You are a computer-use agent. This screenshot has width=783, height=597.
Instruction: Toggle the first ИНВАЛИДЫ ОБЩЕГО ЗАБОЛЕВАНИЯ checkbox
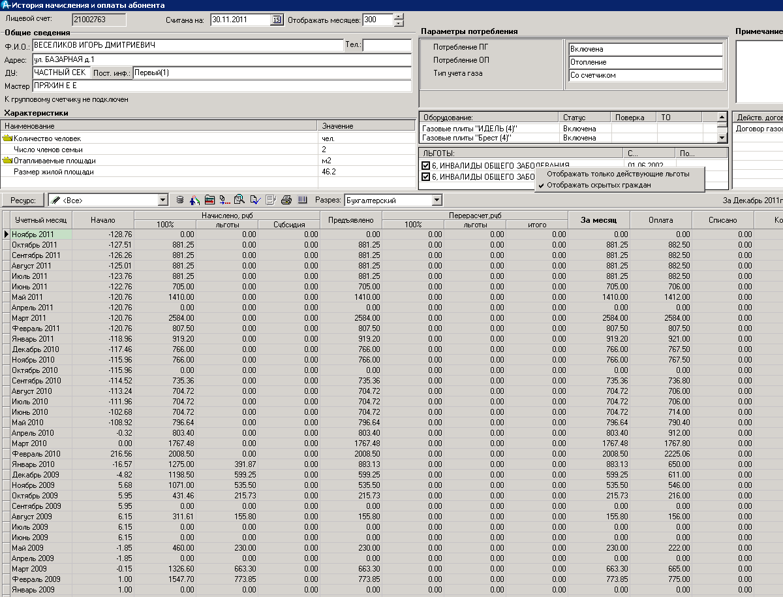click(x=425, y=166)
